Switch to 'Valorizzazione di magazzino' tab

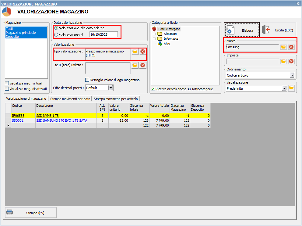coord(26,99)
